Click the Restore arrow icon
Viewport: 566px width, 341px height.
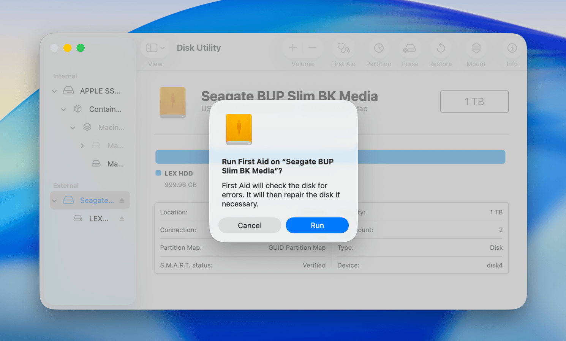point(441,48)
